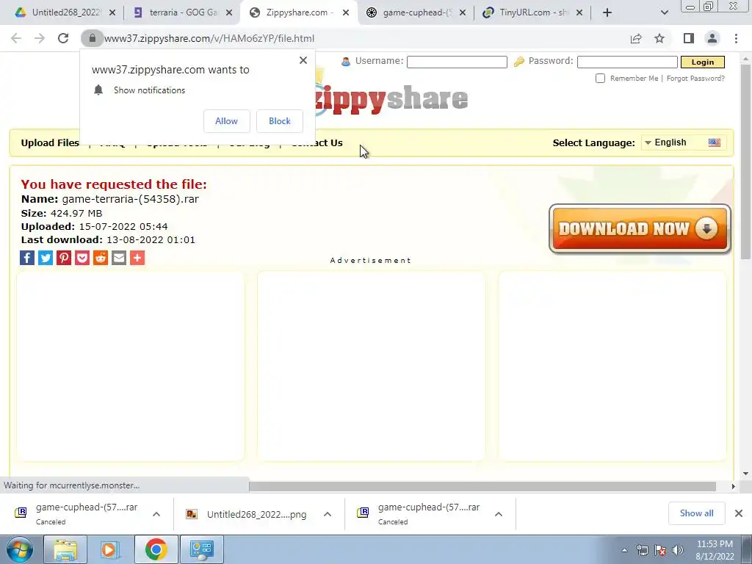752x564 pixels.
Task: Open control panel app in taskbar
Action: (201, 549)
